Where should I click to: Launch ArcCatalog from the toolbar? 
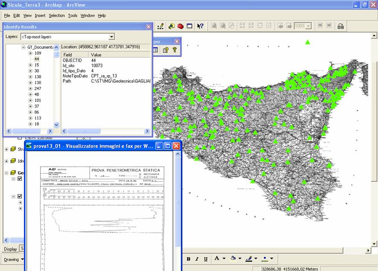point(171,26)
